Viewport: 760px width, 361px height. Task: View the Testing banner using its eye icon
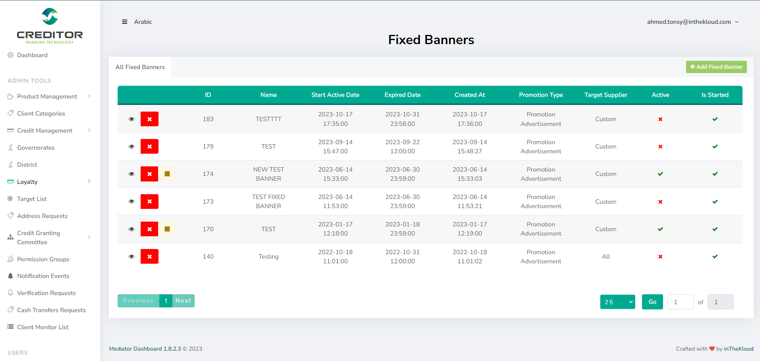click(x=132, y=257)
